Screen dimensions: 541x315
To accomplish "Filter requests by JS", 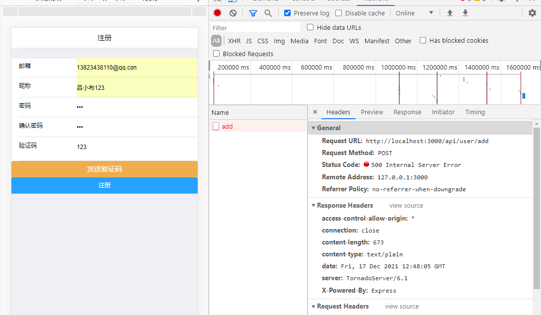I will click(249, 41).
